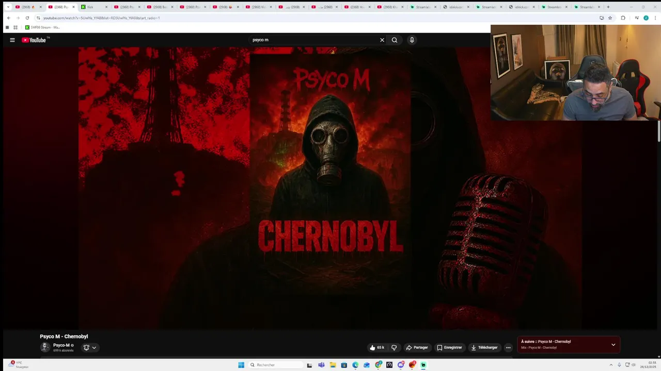Clear the search text with the X
This screenshot has width=661, height=371.
click(382, 40)
